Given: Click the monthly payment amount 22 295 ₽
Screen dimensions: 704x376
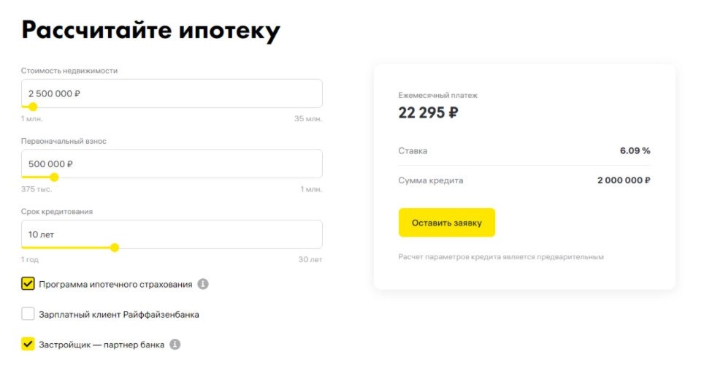Looking at the screenshot, I should [428, 112].
